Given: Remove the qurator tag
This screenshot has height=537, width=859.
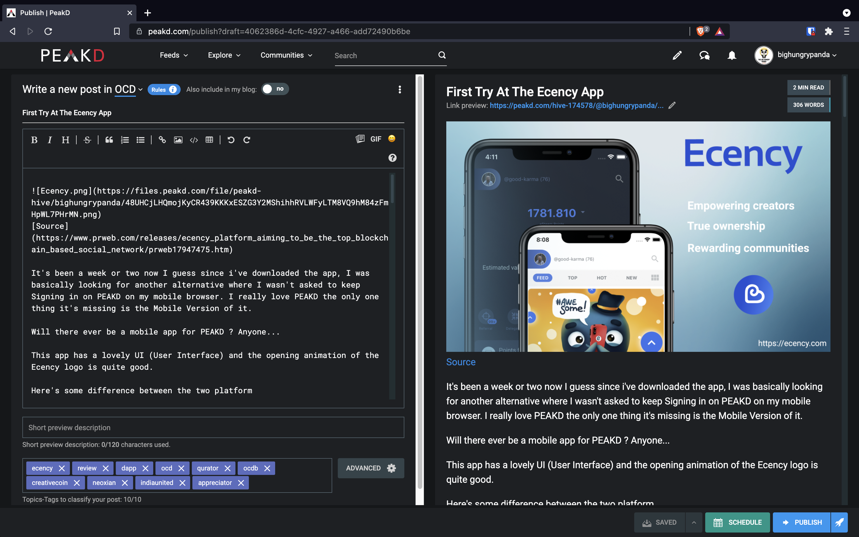Looking at the screenshot, I should pos(228,468).
